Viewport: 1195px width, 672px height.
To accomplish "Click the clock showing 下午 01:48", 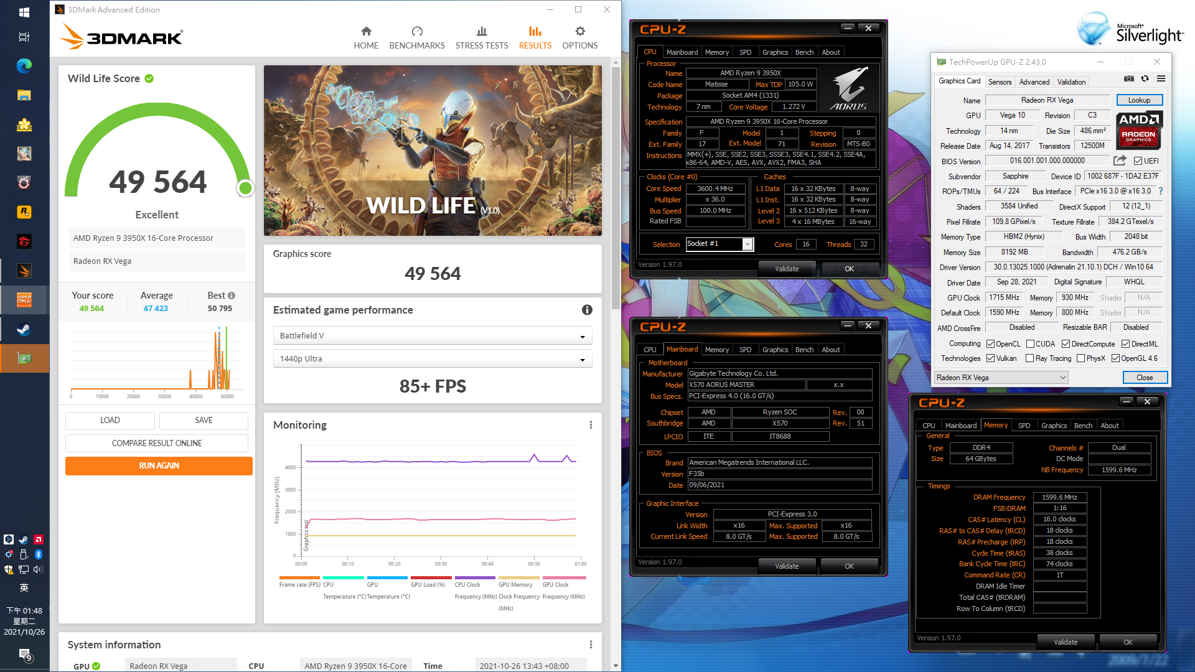I will pos(24,611).
